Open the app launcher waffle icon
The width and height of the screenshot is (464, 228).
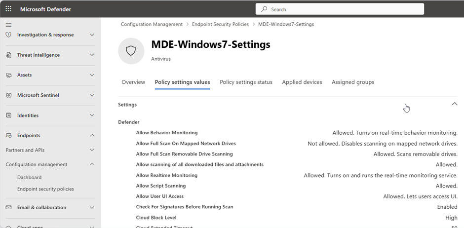(x=8, y=9)
